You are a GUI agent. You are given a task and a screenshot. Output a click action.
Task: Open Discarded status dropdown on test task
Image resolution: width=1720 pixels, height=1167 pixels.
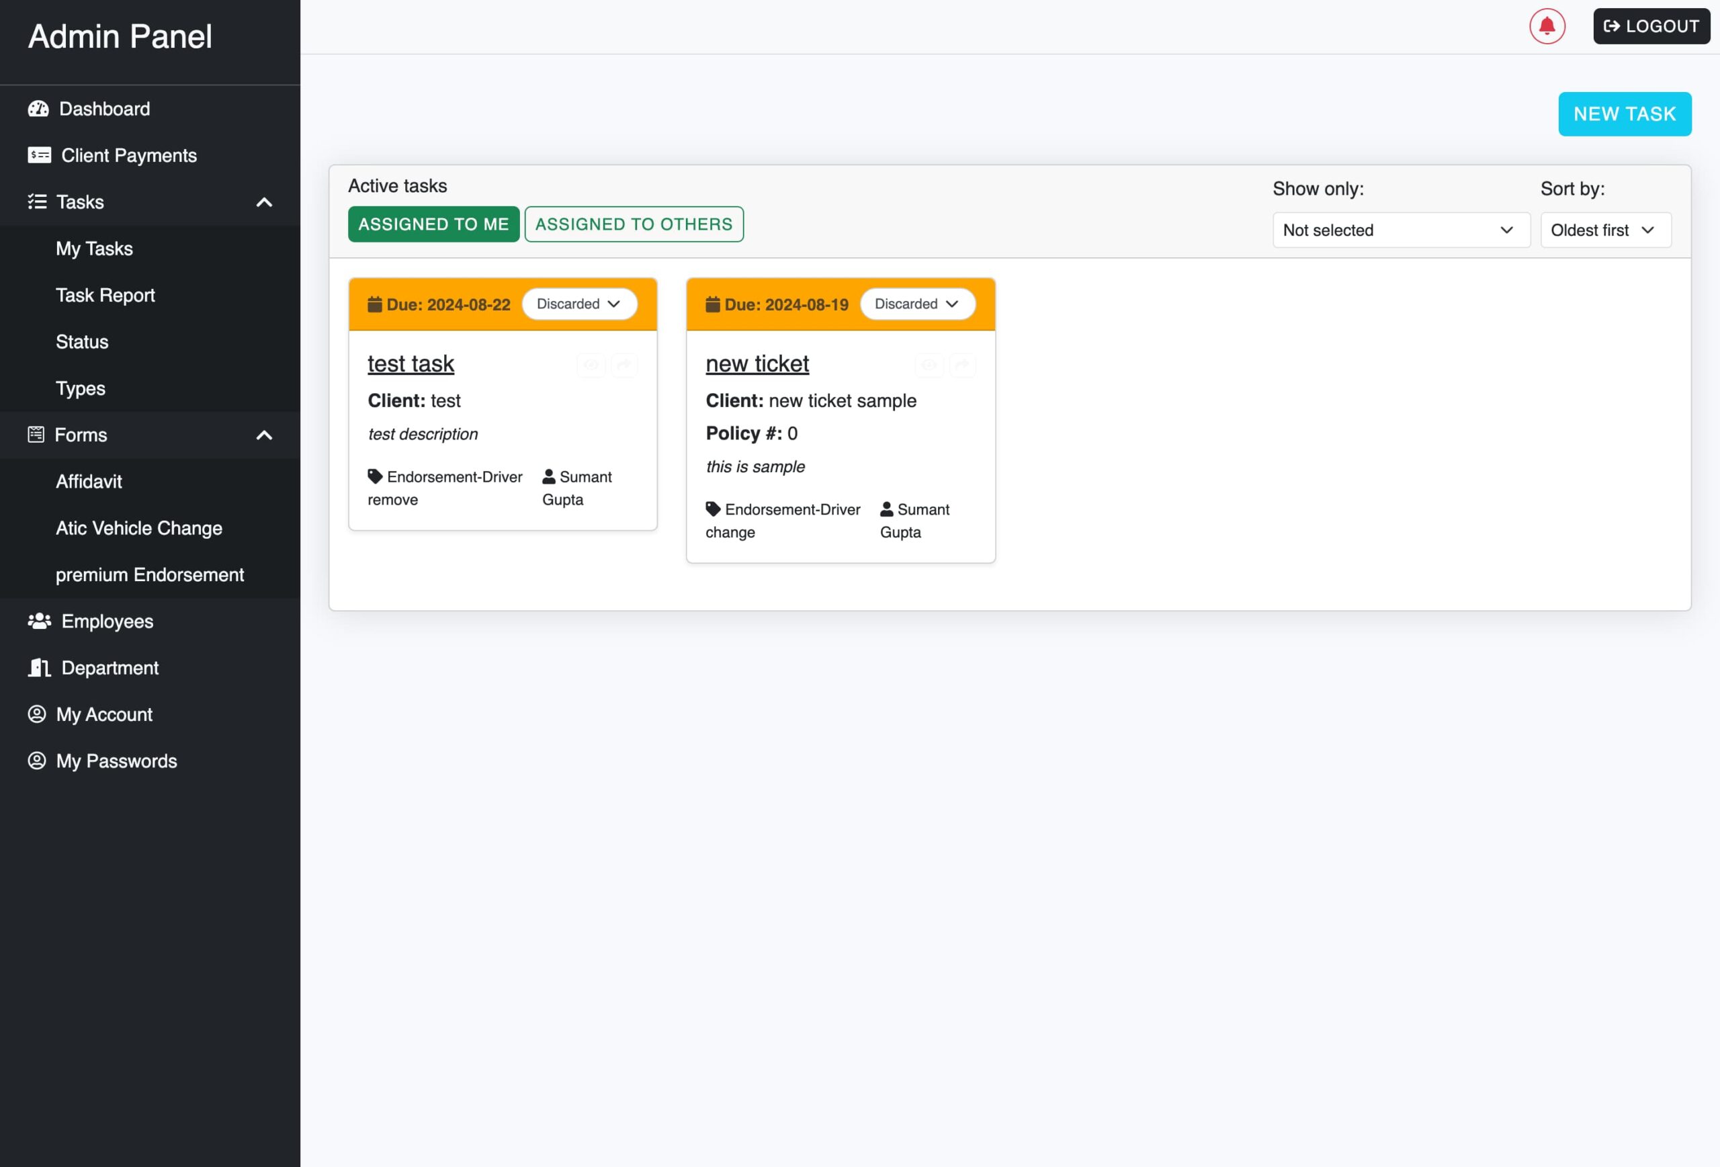coord(578,304)
